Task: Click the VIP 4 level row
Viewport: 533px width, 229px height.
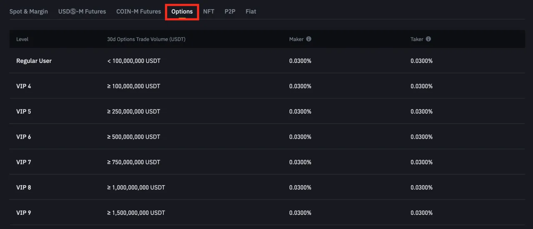Action: (266, 86)
